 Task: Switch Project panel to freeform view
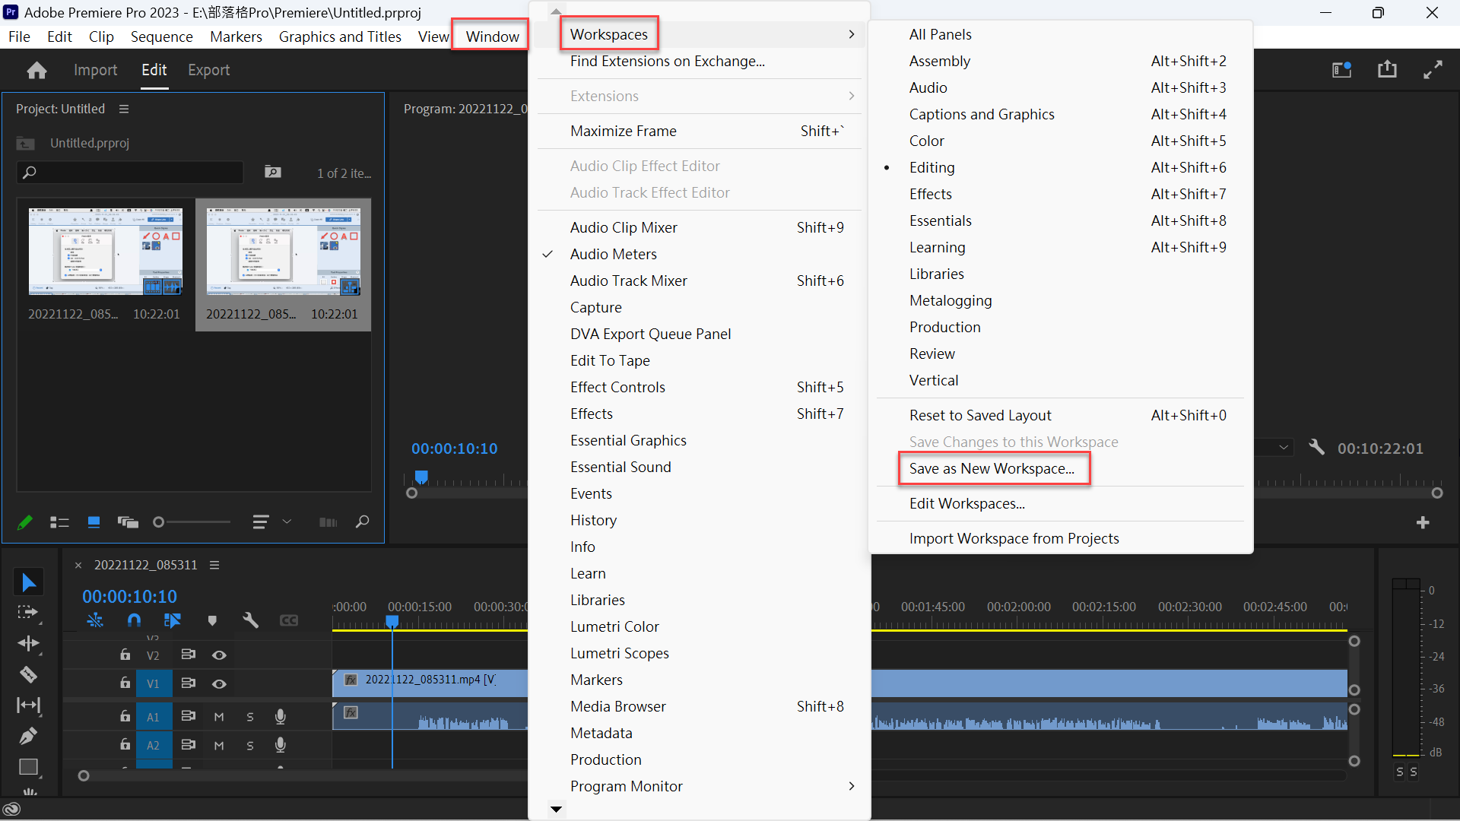pyautogui.click(x=128, y=522)
